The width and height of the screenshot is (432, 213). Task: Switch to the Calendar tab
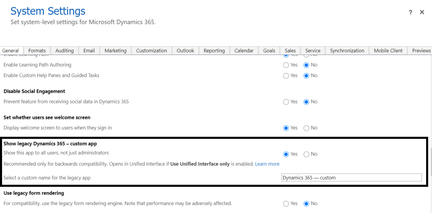pos(244,51)
